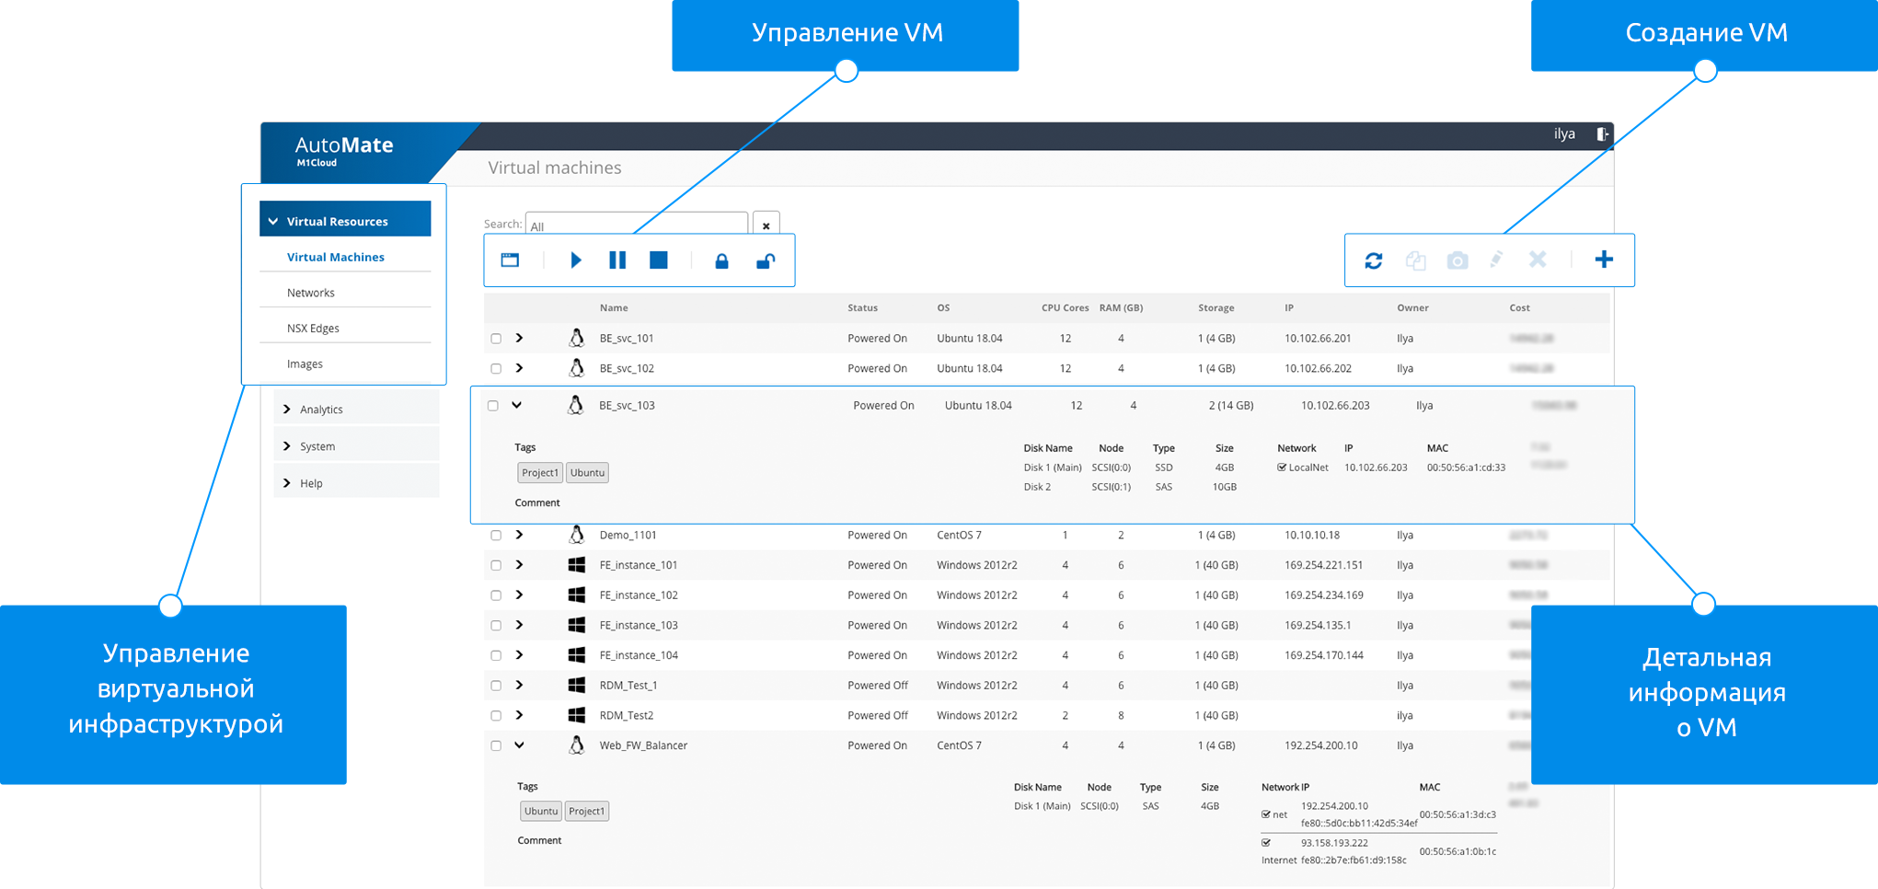
Task: Lock the selected VM
Action: tap(721, 261)
